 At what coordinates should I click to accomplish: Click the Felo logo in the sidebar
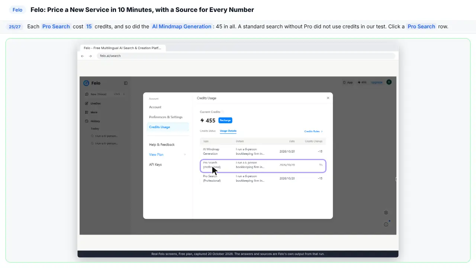click(92, 83)
